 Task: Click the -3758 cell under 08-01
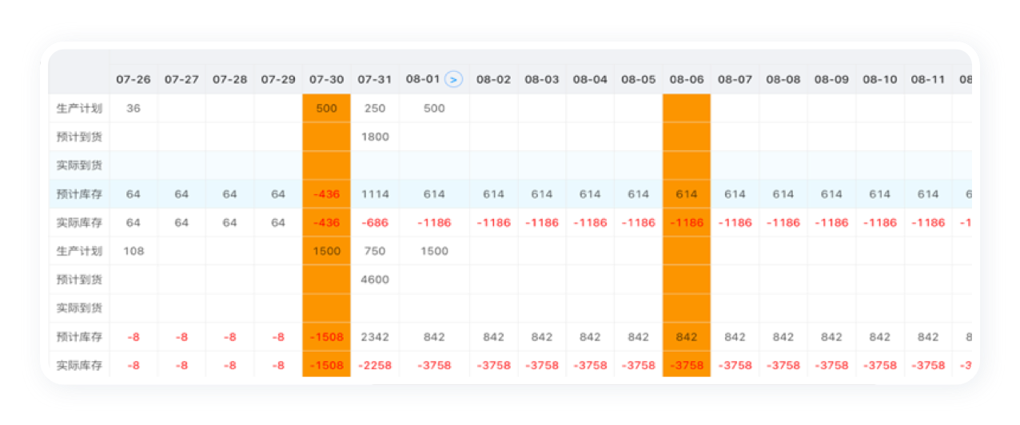click(x=434, y=365)
